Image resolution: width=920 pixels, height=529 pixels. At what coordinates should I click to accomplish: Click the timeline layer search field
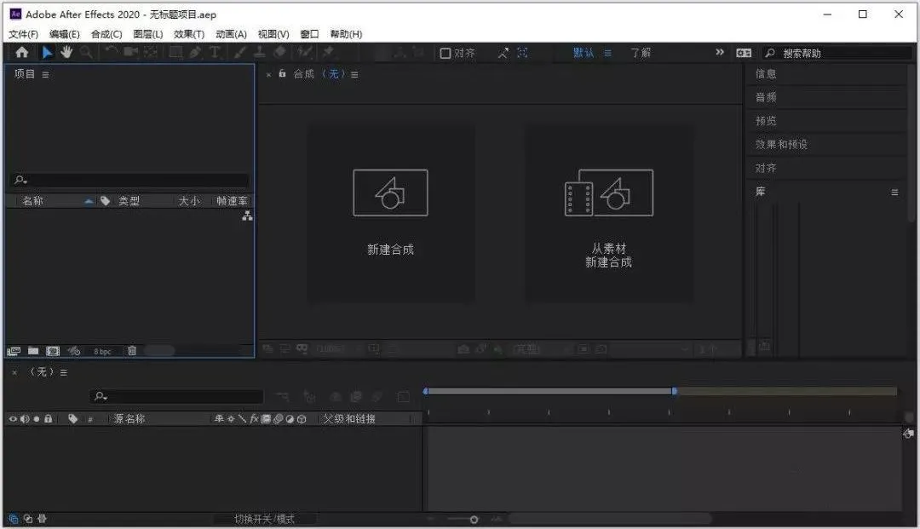[x=176, y=396]
